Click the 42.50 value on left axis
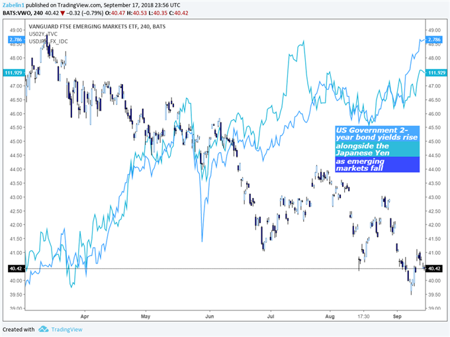 point(16,211)
